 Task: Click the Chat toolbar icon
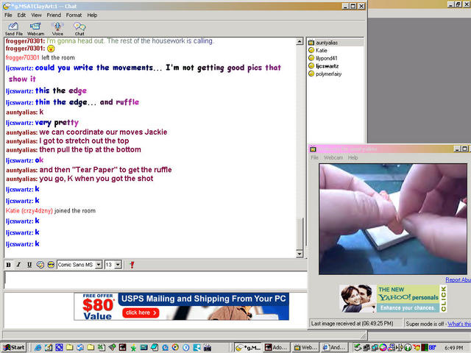pos(79,29)
